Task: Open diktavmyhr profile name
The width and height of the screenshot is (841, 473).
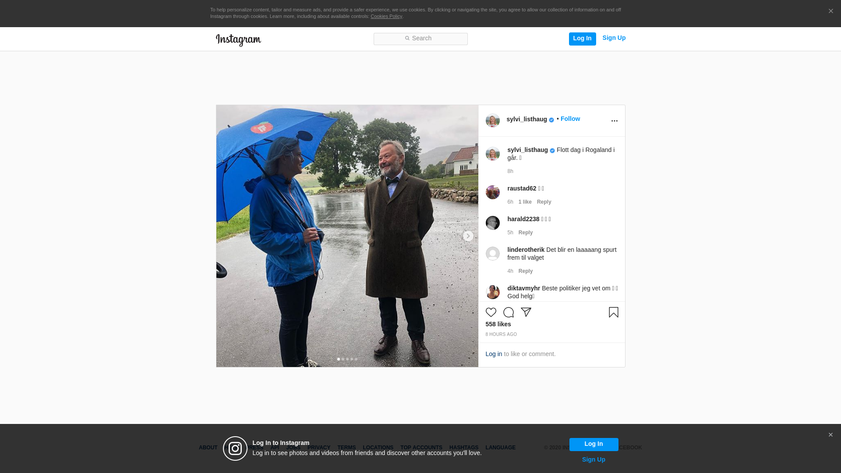Action: point(523,288)
